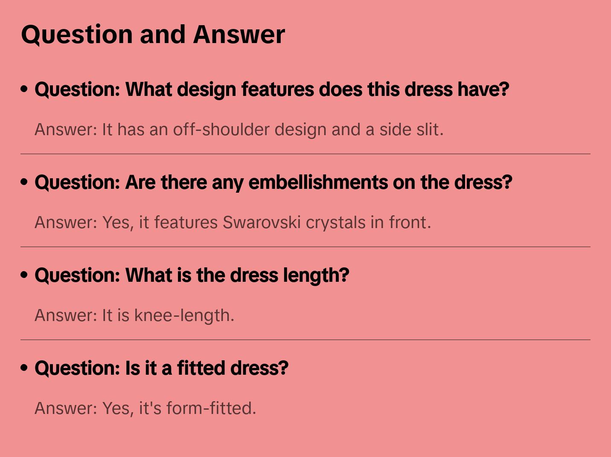611x457 pixels.
Task: Click the divider below the crystals answer
Action: (x=305, y=247)
